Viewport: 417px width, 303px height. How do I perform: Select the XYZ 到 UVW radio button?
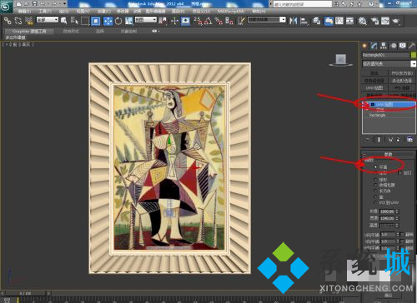coord(375,203)
